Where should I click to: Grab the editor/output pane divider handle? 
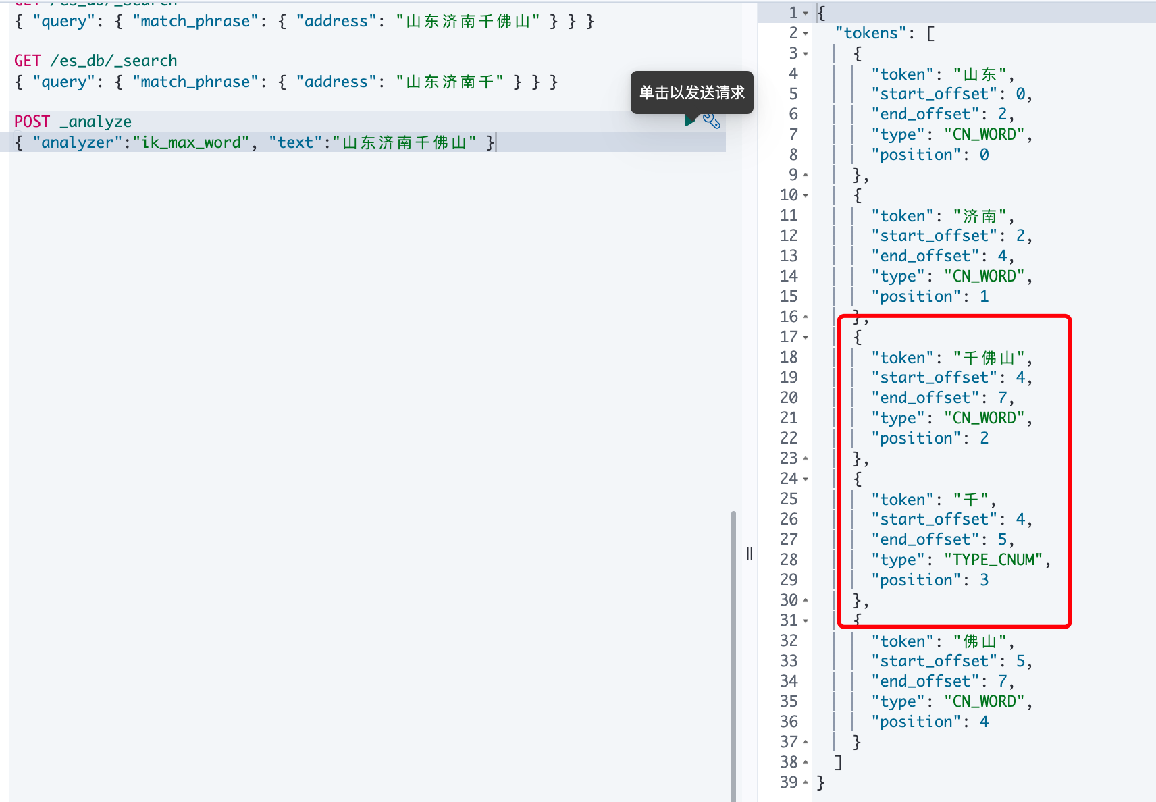(x=749, y=554)
